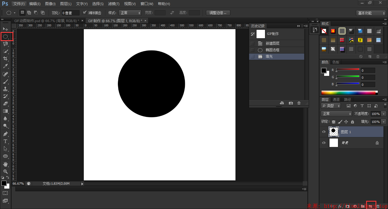Screen dimensions: 388x209
Task: Select the Spot Healing Brush tool
Action: 5,74
